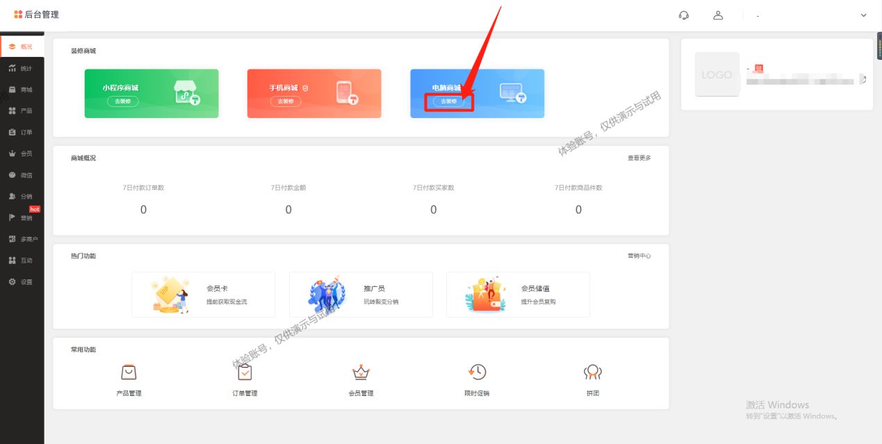Viewport: 882px width, 444px height.
Task: Open the 统计 statistics sidebar item
Action: click(x=22, y=68)
